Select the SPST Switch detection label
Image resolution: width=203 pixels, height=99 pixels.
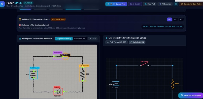tap(58, 53)
